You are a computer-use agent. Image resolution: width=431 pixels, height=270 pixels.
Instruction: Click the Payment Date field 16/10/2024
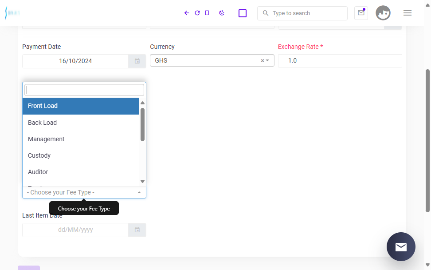pyautogui.click(x=75, y=61)
